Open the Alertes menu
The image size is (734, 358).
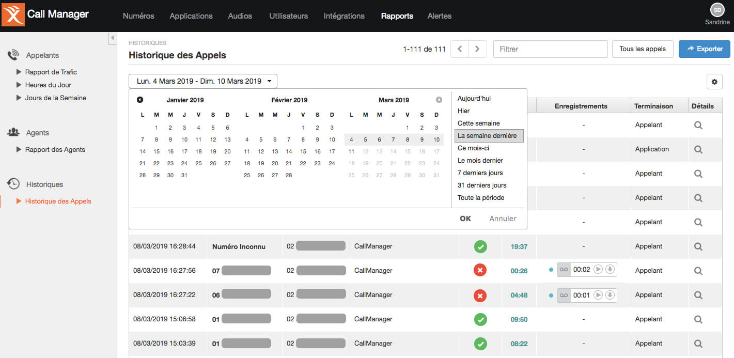coord(440,16)
